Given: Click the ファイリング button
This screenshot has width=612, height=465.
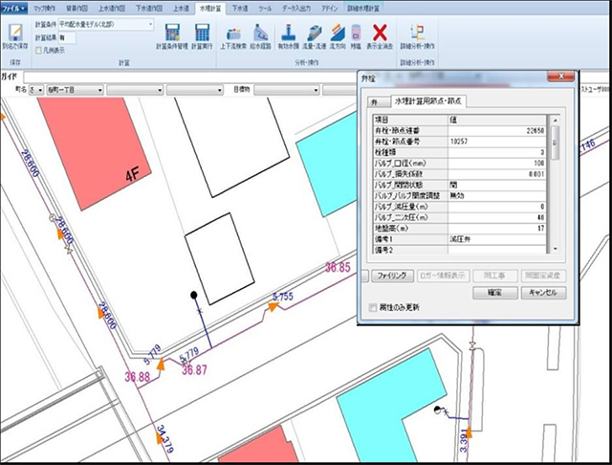Looking at the screenshot, I should [x=391, y=275].
